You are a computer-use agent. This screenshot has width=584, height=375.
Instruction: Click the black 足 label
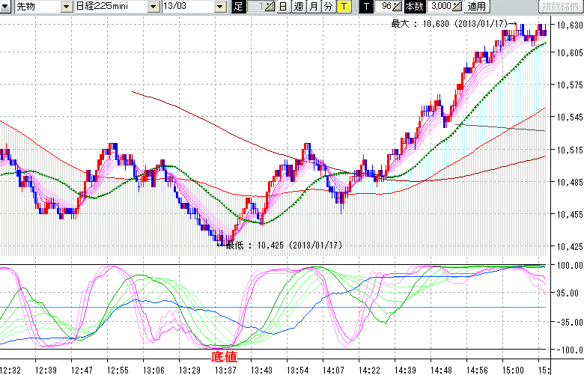238,7
